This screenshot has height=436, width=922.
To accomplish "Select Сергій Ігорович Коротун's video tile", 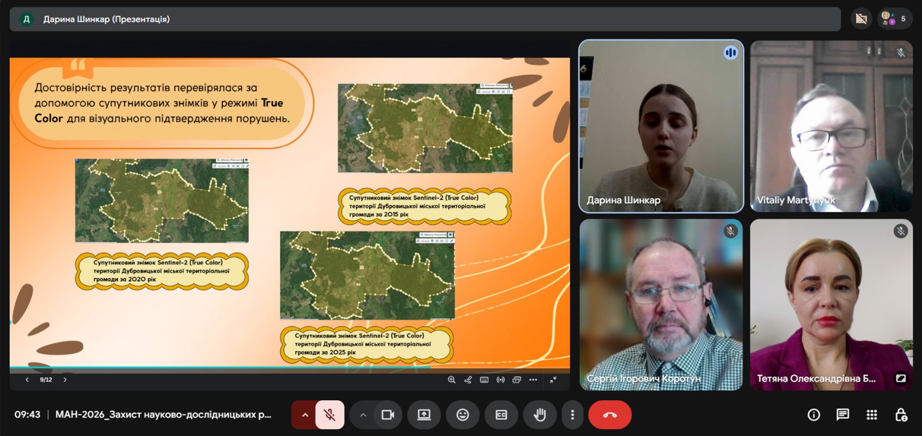I will click(x=661, y=305).
